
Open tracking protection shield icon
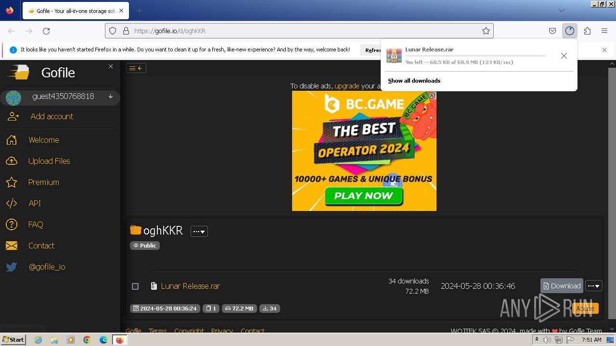point(113,31)
